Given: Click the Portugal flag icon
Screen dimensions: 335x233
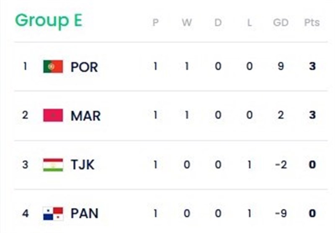Looking at the screenshot, I should (x=53, y=67).
